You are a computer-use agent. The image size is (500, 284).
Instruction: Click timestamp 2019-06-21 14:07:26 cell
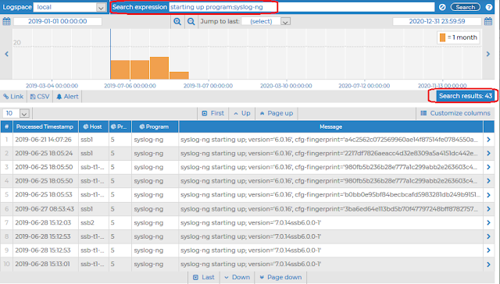point(44,140)
